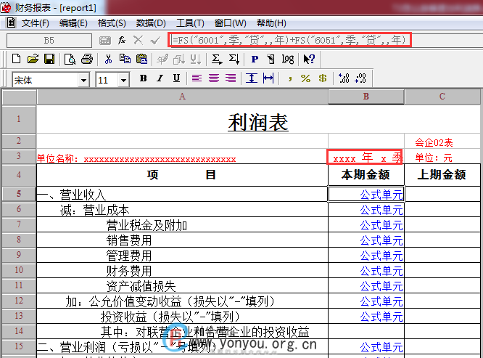Image resolution: width=483 pixels, height=358 pixels.
Task: Select the 公式单元 cell in row 13
Action: pos(366,316)
